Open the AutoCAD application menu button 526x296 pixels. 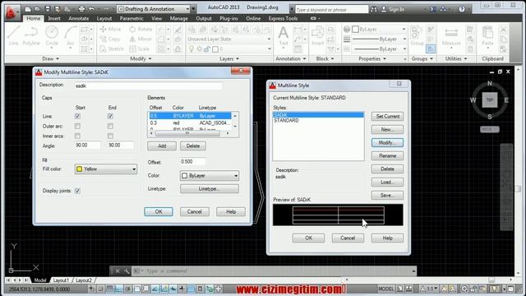(12, 12)
